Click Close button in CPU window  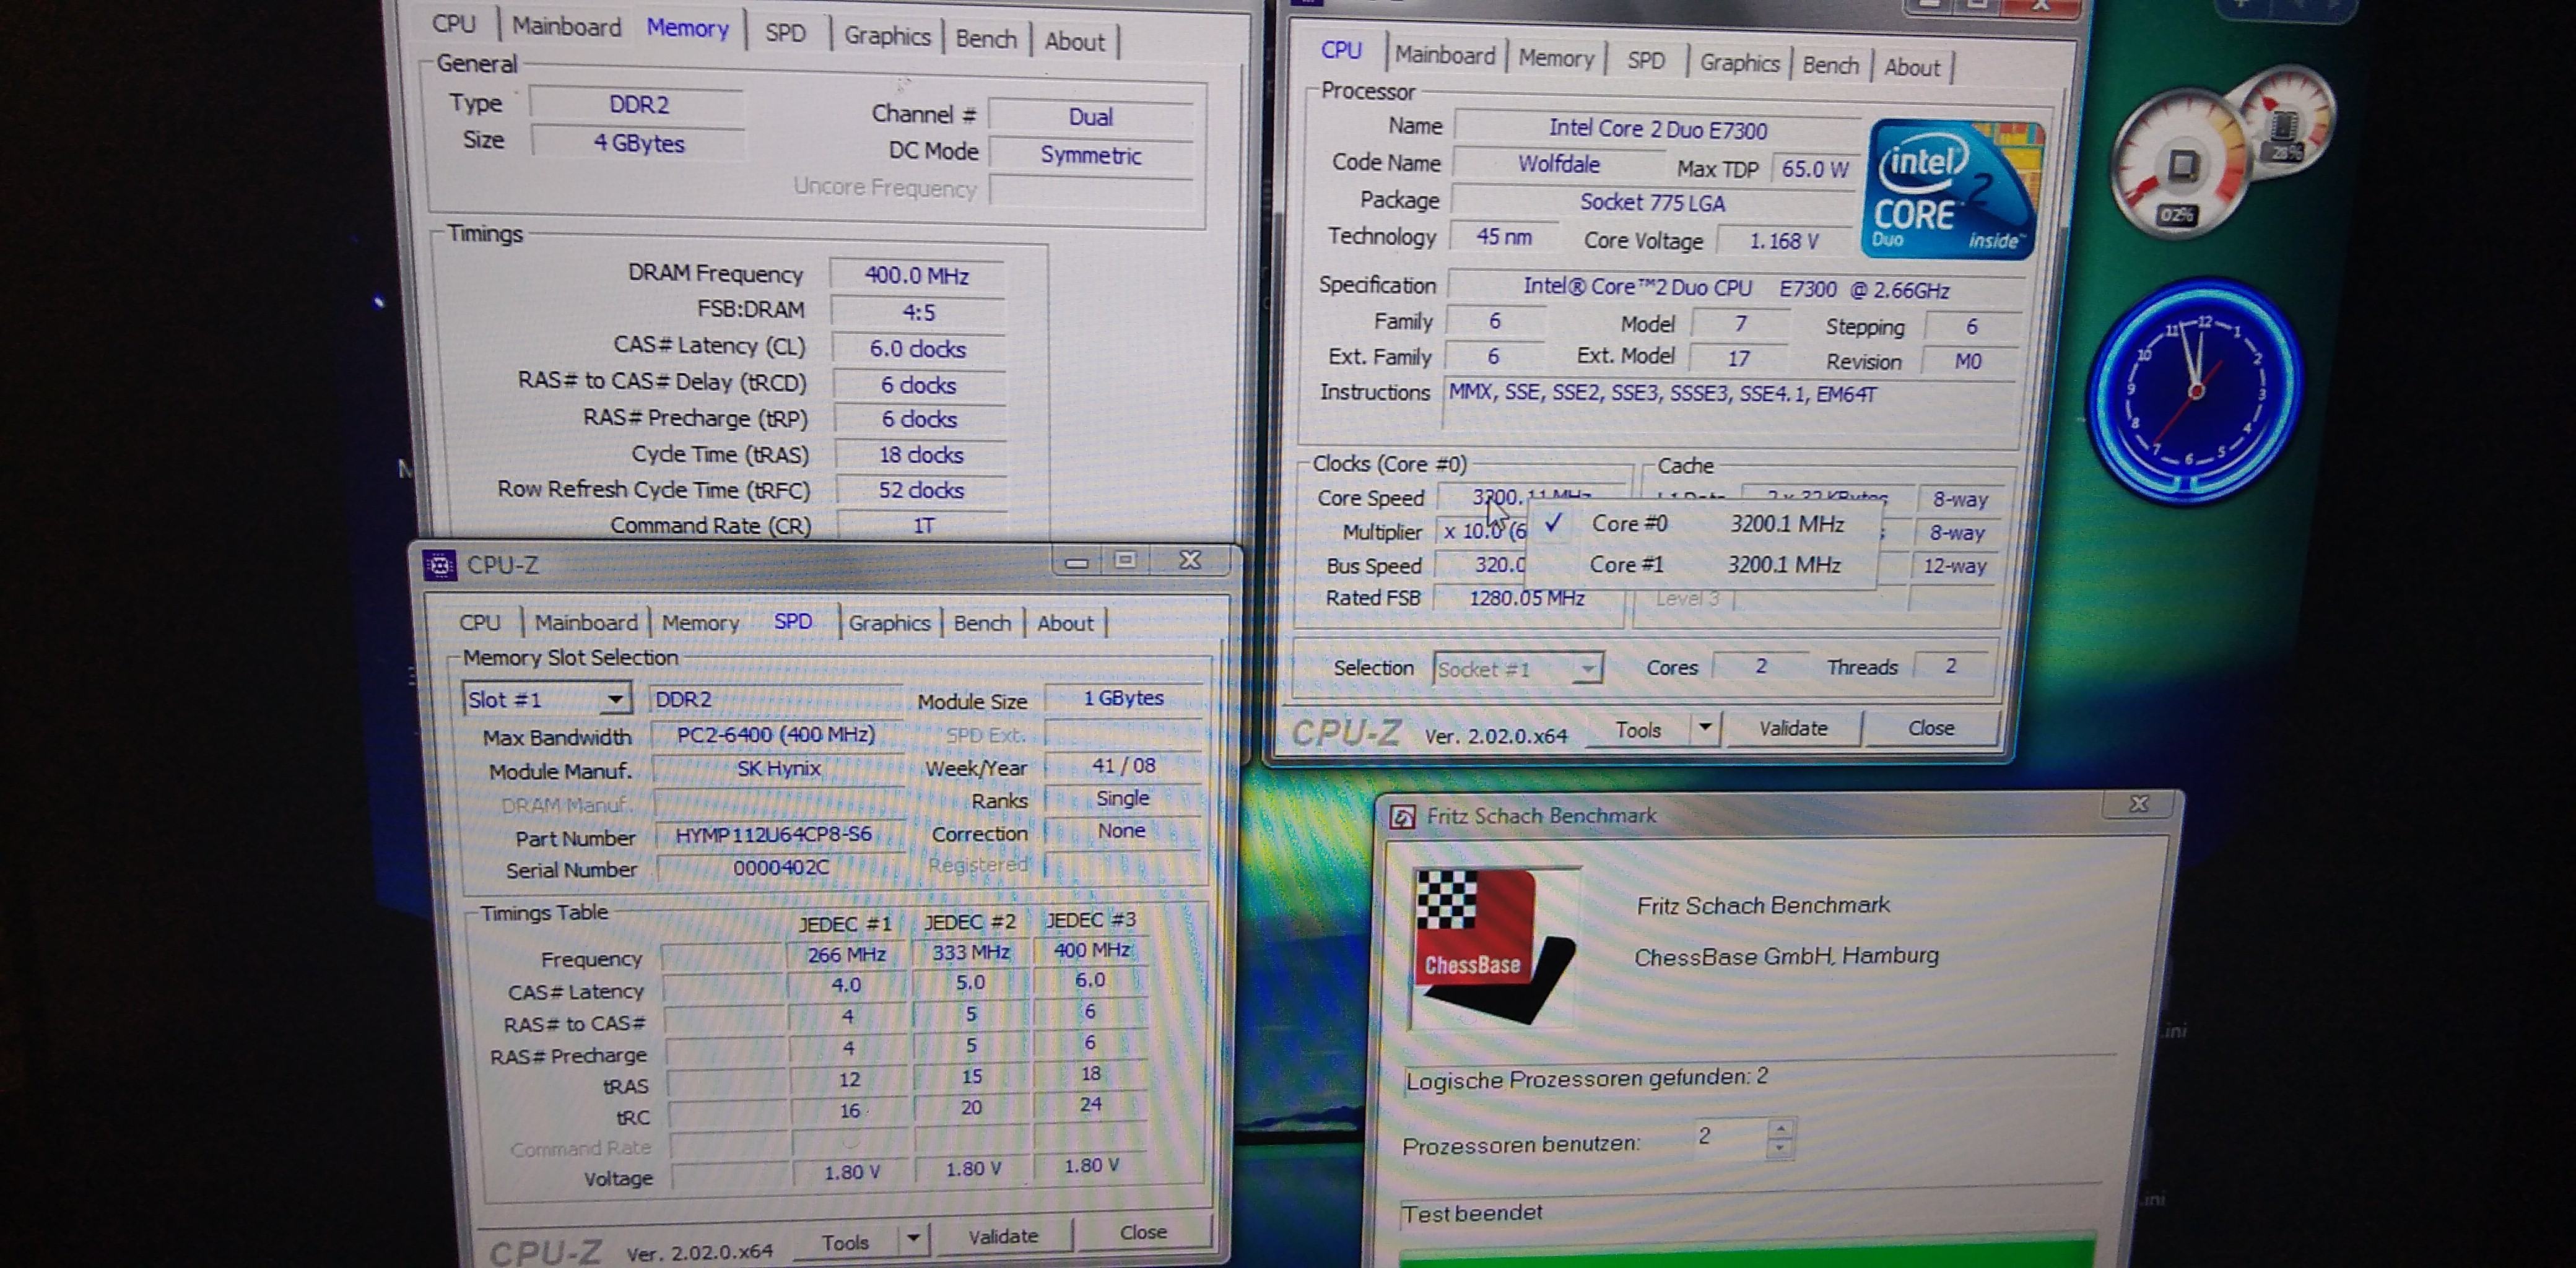(x=1931, y=728)
